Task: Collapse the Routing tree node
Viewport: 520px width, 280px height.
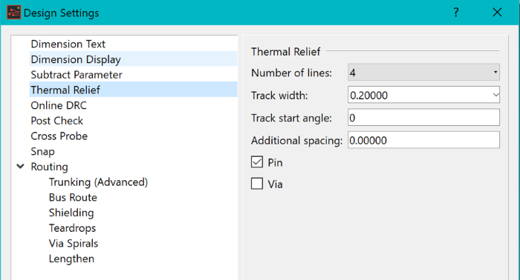Action: [x=21, y=166]
